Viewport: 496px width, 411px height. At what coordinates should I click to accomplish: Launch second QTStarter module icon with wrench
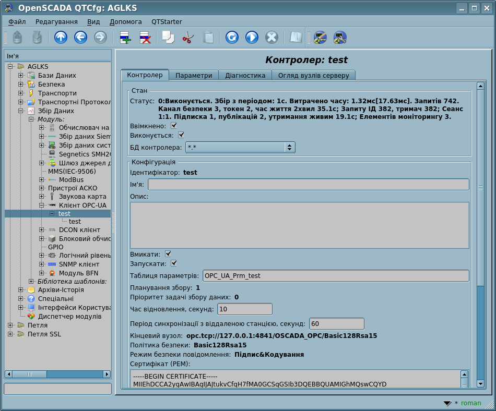tap(340, 38)
